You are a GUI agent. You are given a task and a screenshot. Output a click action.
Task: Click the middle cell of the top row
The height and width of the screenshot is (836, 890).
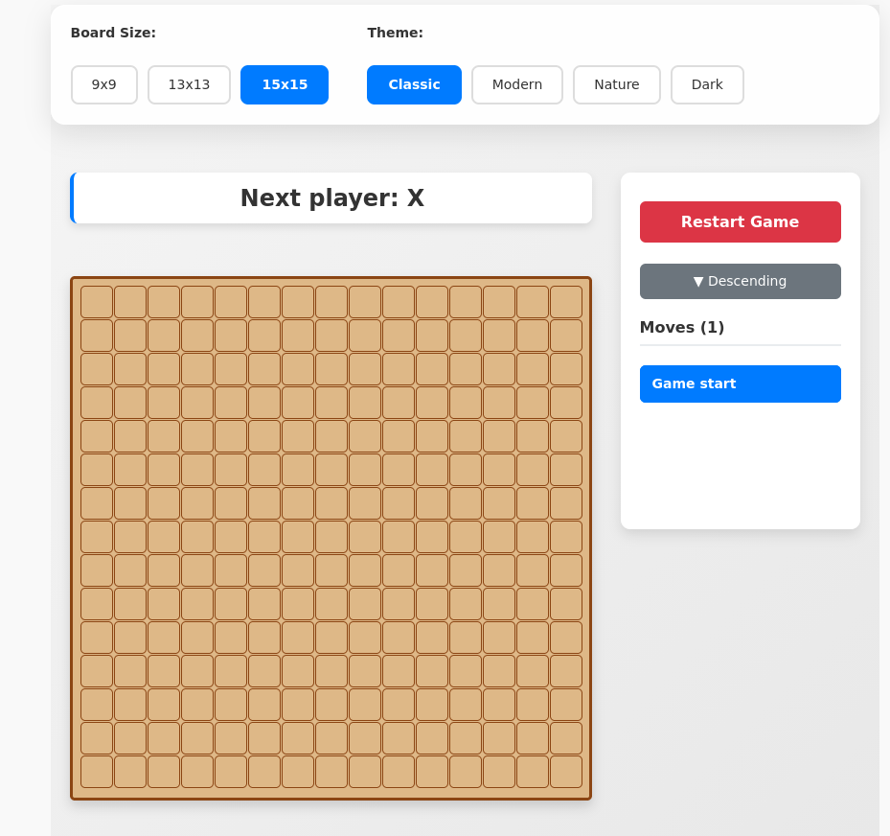pyautogui.click(x=331, y=302)
